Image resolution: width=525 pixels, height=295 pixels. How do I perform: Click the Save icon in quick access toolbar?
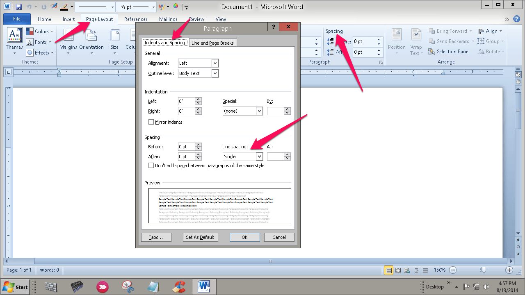coord(19,7)
